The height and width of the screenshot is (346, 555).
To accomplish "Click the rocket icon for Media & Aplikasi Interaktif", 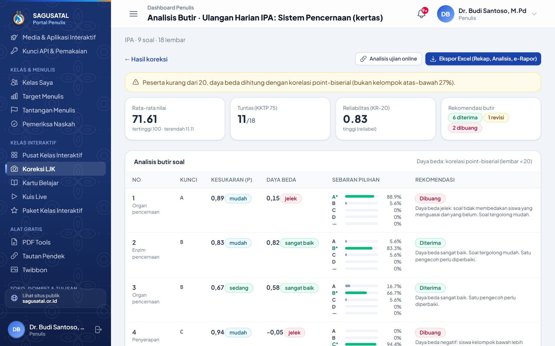I will point(14,37).
